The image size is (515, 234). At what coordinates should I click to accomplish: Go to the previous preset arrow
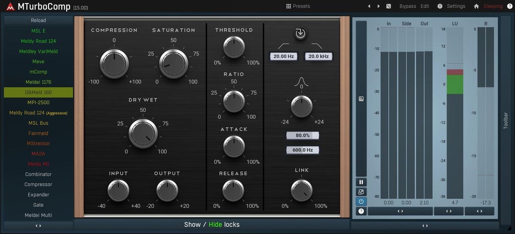click(x=369, y=6)
